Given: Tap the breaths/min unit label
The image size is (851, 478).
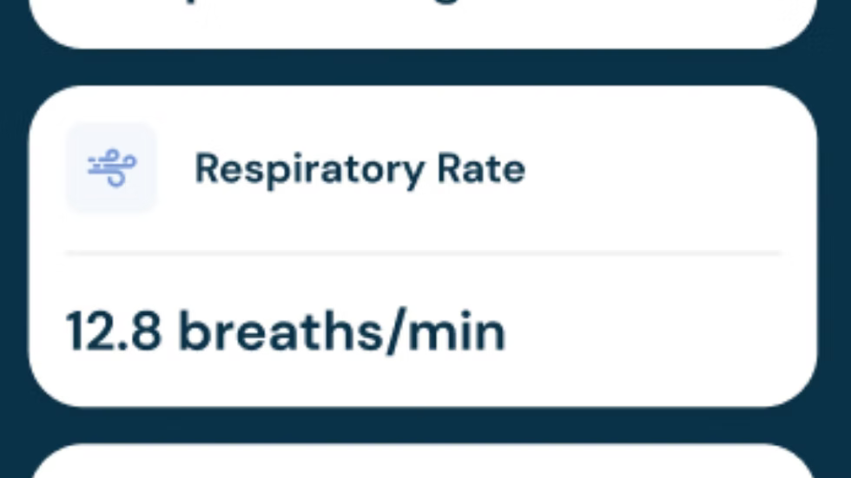Looking at the screenshot, I should click(x=342, y=332).
